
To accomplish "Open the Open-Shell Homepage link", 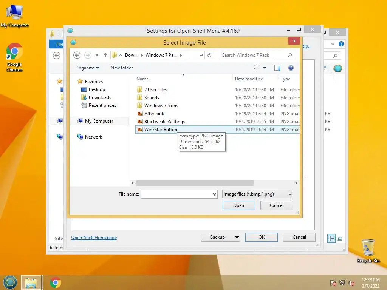I will point(94,238).
